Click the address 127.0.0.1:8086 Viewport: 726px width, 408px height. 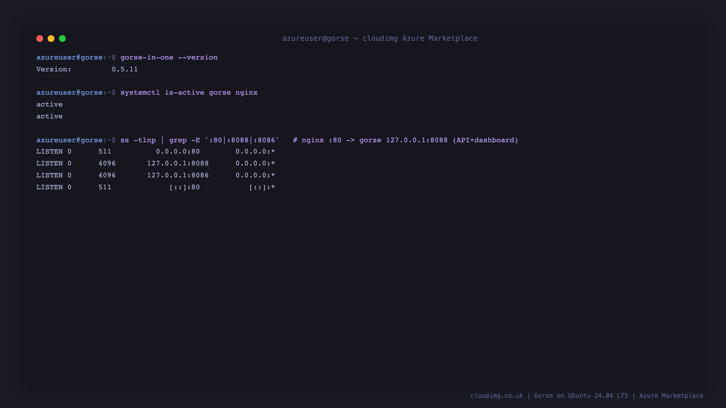coord(178,175)
